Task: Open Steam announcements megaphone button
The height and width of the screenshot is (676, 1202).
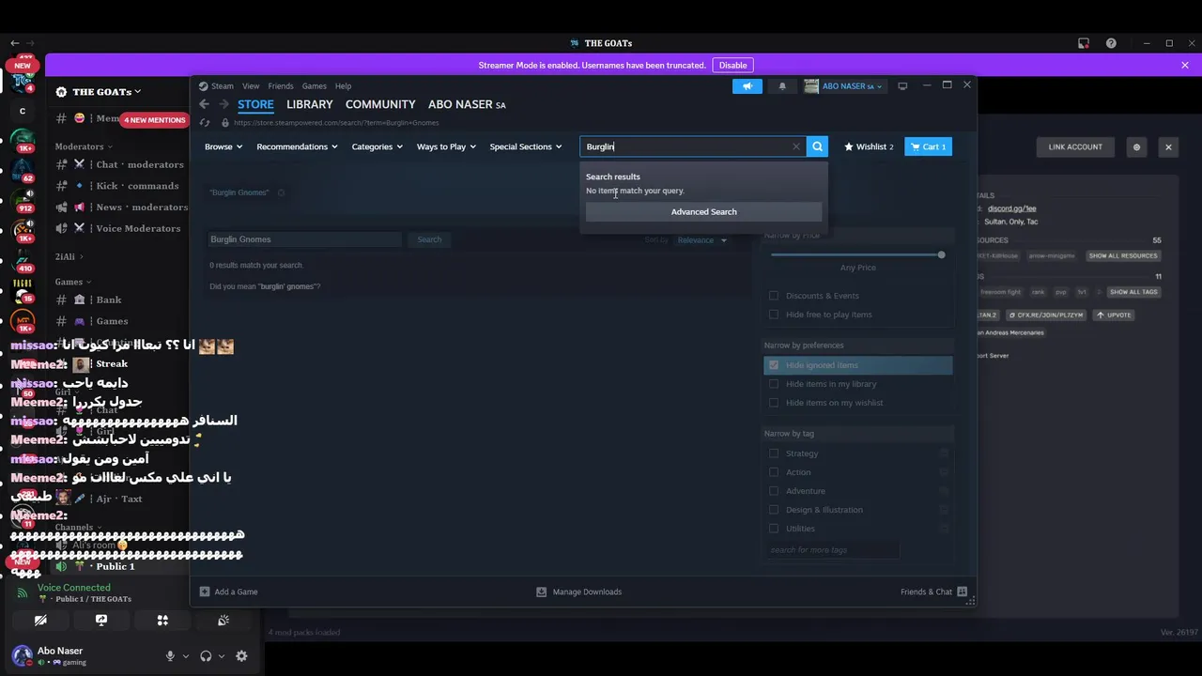Action: 747,86
